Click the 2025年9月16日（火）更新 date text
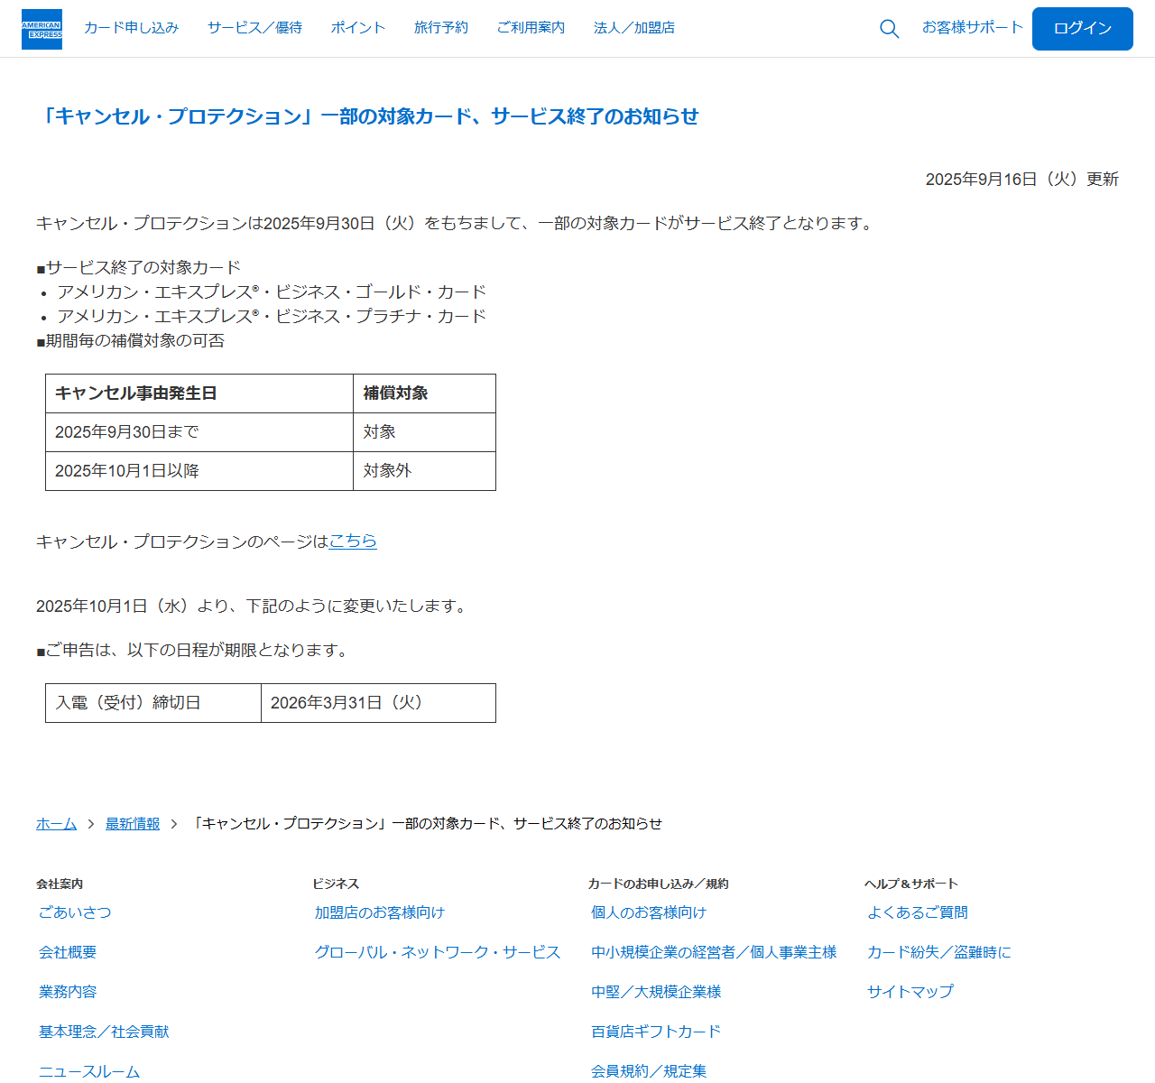The height and width of the screenshot is (1083, 1155). pos(1022,180)
